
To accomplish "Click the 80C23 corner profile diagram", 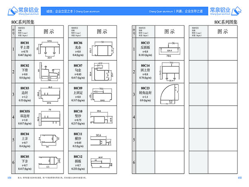I will (x=169, y=94).
